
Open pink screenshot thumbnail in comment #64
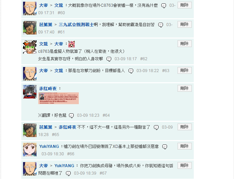pyautogui.click(x=59, y=98)
